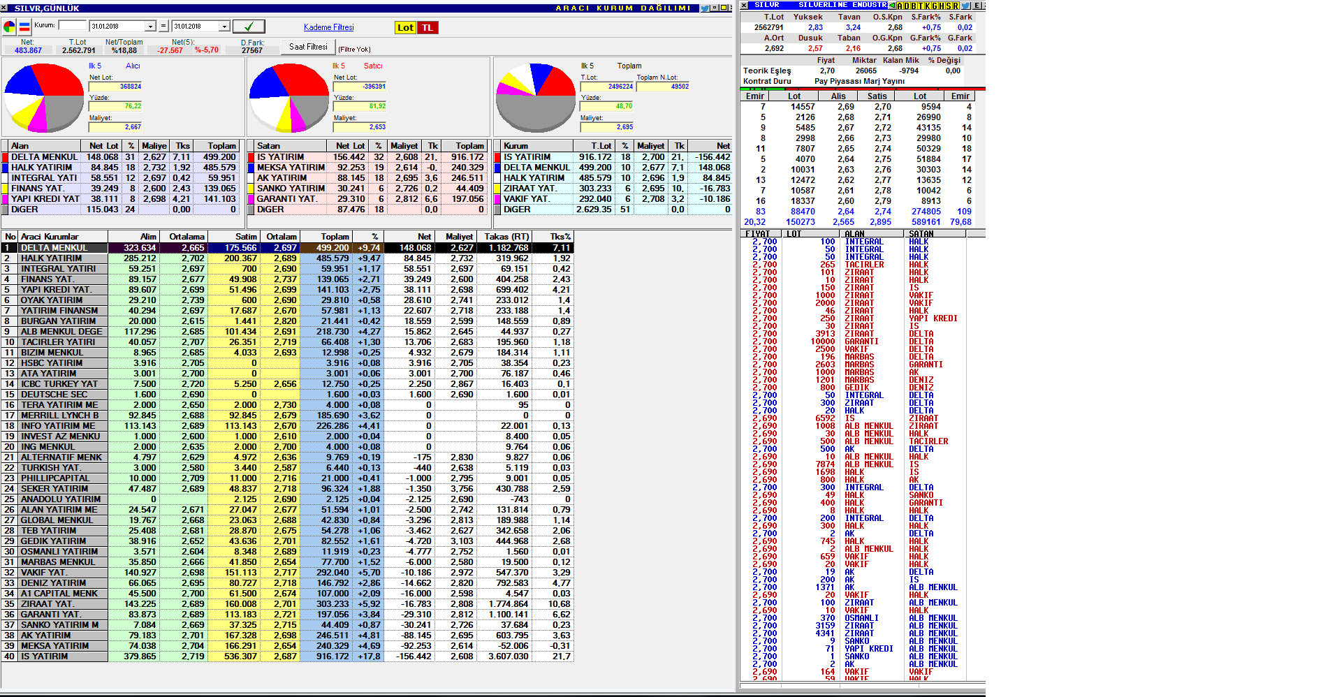Image resolution: width=1337 pixels, height=697 pixels.
Task: Sort by 'Alim' column header
Action: tap(134, 237)
